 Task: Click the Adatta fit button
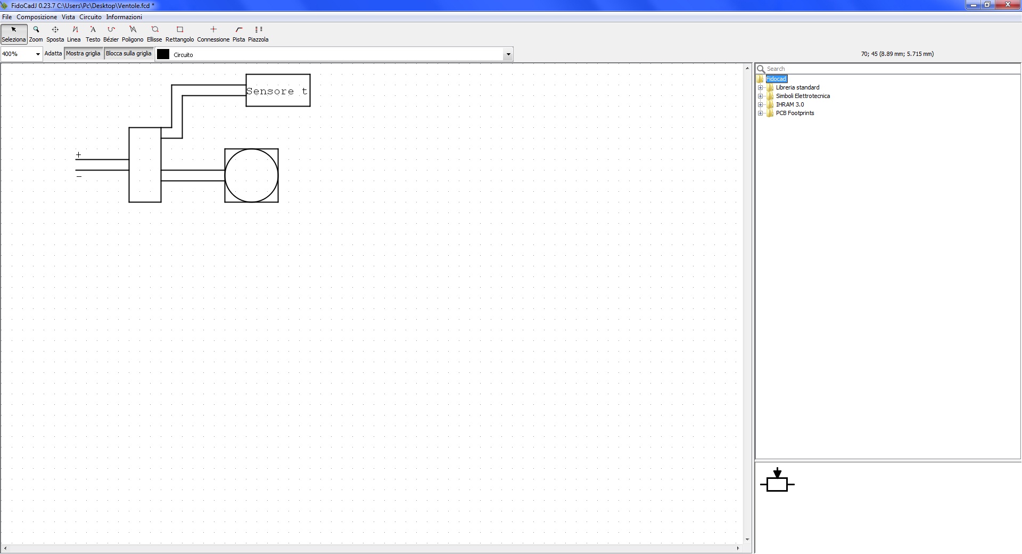pyautogui.click(x=53, y=54)
